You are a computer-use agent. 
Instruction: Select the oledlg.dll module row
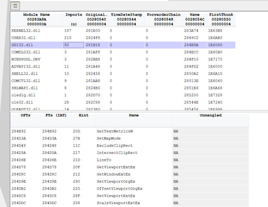coord(123,95)
